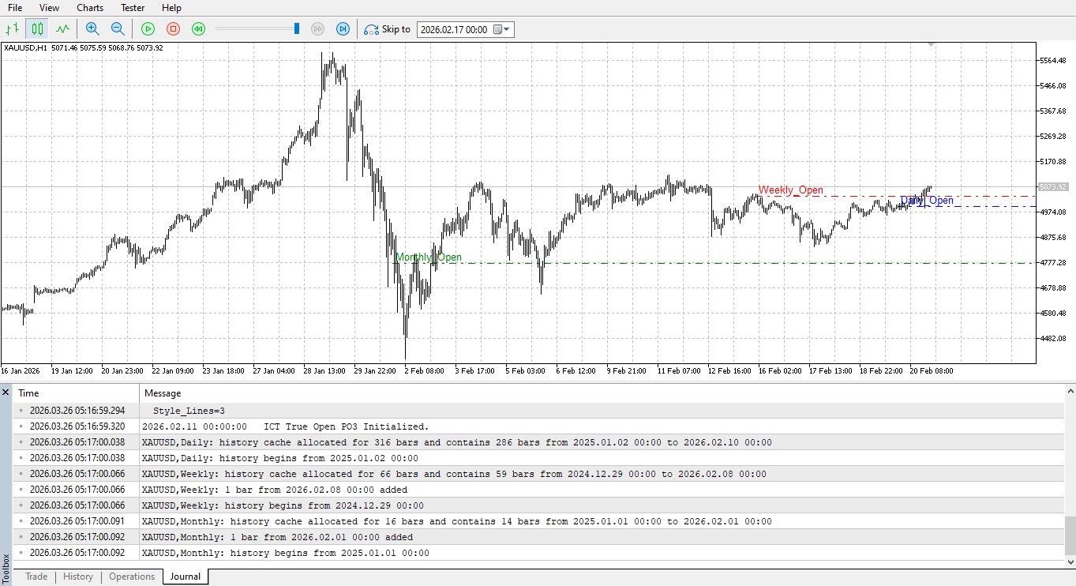The image size is (1076, 586).
Task: Click the blue step-forward button
Action: click(343, 29)
